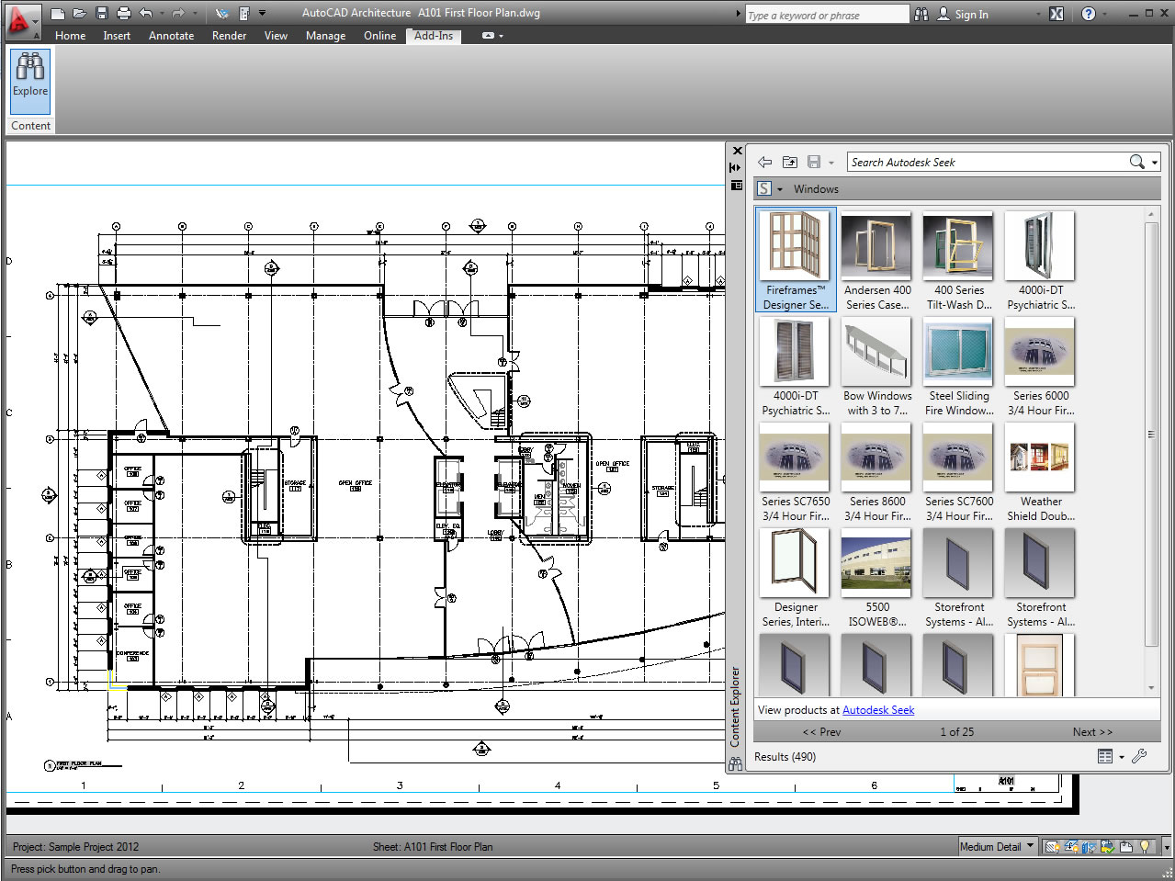
Task: Go to next results page with Next button
Action: [x=1092, y=731]
